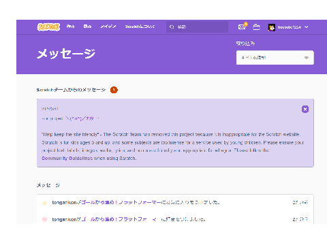The image size is (327, 245).
Task: Open the Community Guidelines link
Action: click(x=67, y=158)
